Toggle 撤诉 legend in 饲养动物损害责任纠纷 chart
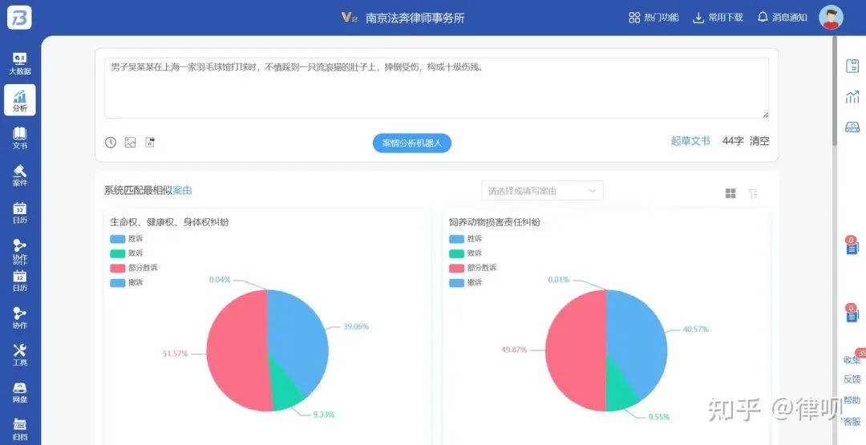 (466, 283)
